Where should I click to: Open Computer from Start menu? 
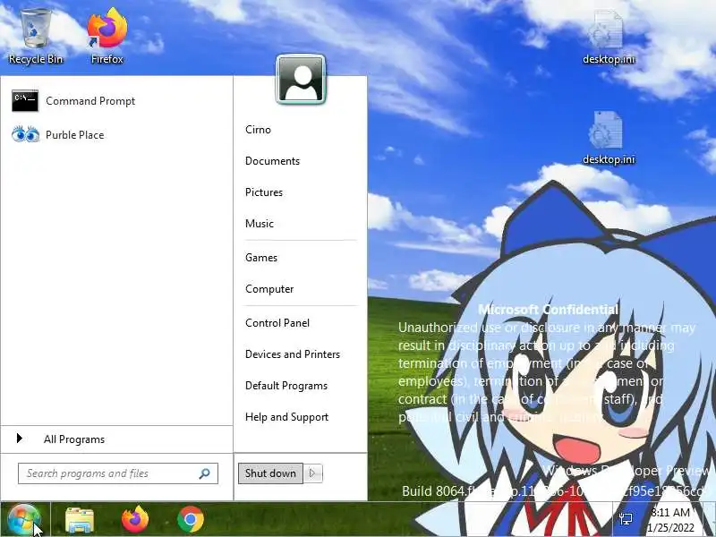click(x=269, y=289)
